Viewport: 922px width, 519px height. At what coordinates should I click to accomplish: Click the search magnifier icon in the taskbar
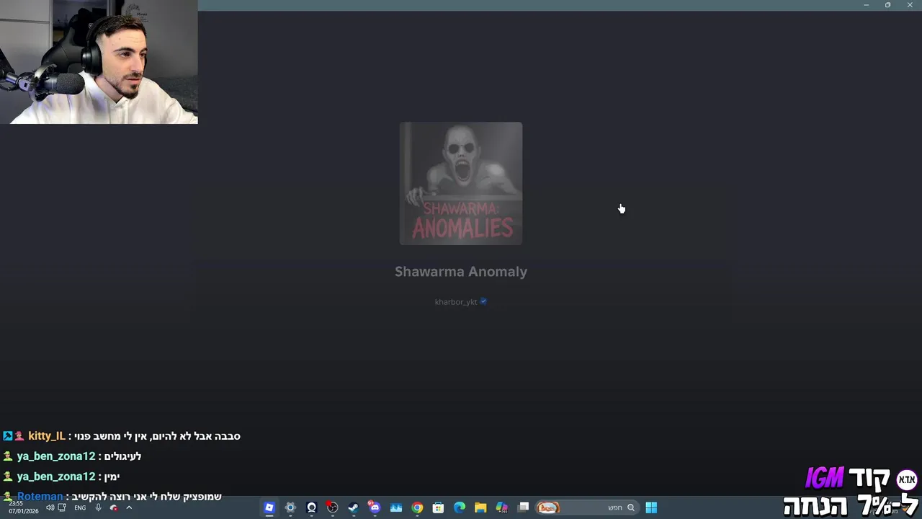(631, 507)
